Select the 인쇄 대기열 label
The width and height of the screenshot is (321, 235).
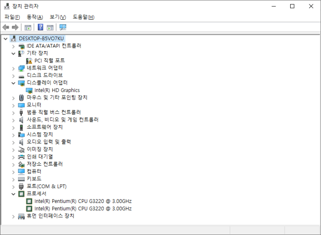pyautogui.click(x=40, y=157)
